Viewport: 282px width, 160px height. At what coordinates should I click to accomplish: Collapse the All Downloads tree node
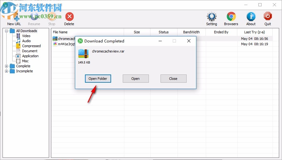click(x=6, y=31)
